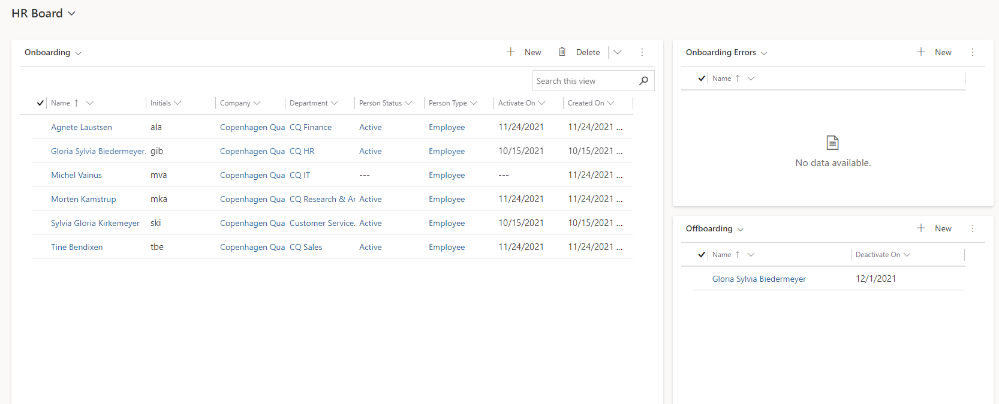Click the plus icon in Offboarding panel

[921, 228]
